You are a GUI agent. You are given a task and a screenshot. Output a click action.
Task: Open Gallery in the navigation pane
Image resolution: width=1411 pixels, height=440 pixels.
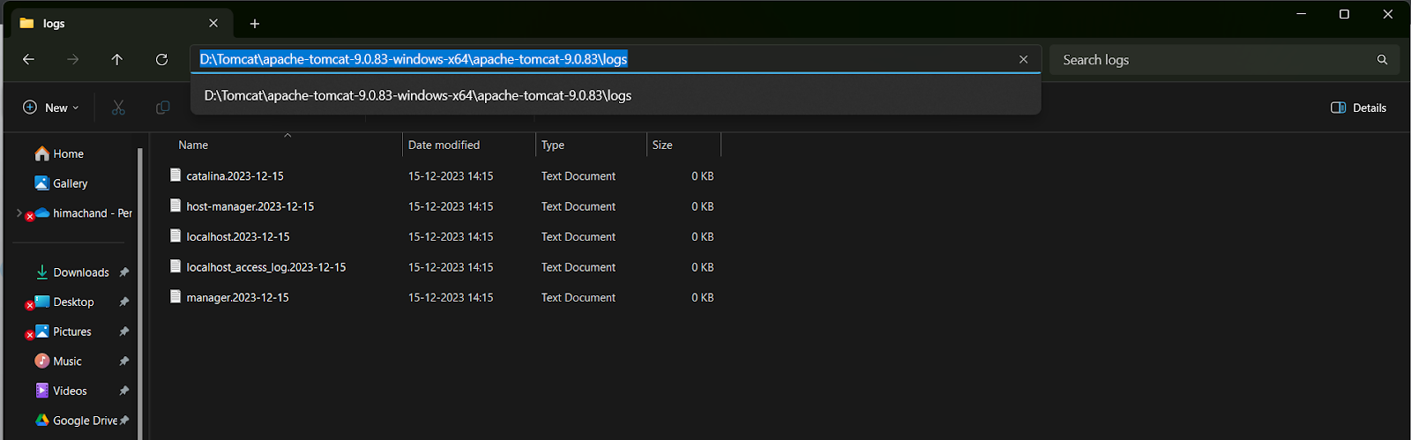click(61, 183)
